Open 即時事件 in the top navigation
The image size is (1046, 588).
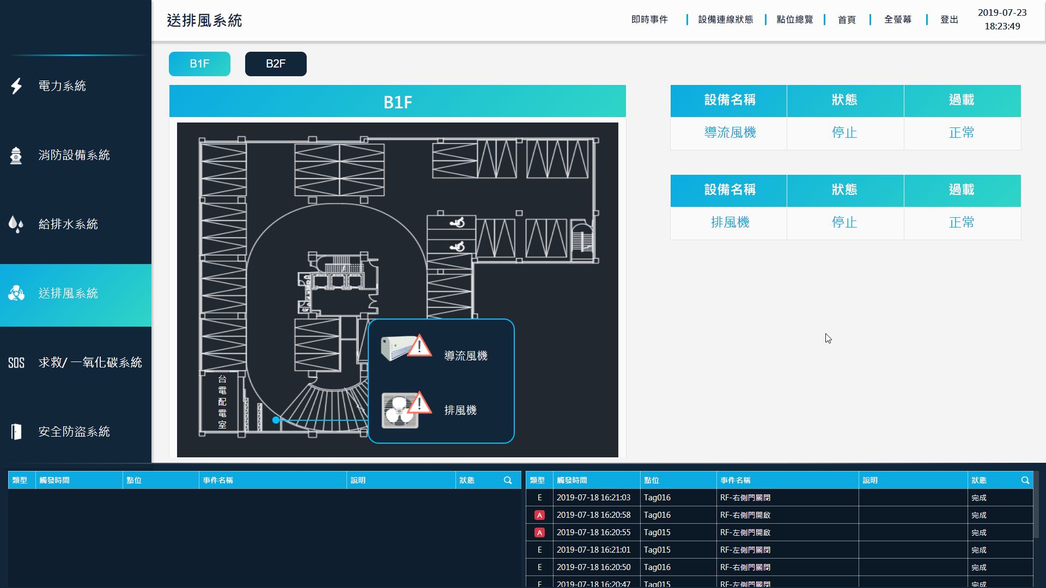pyautogui.click(x=649, y=20)
